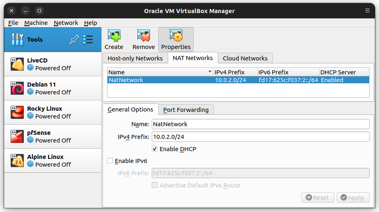This screenshot has height=212, width=379.
Task: Select the pfSense machine name
Action: pos(39,133)
